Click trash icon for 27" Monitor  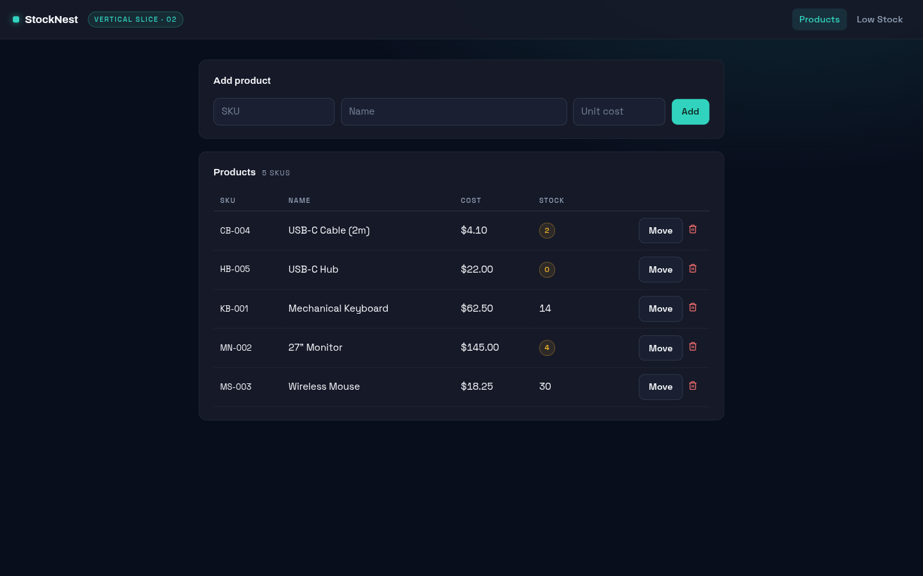click(x=693, y=346)
